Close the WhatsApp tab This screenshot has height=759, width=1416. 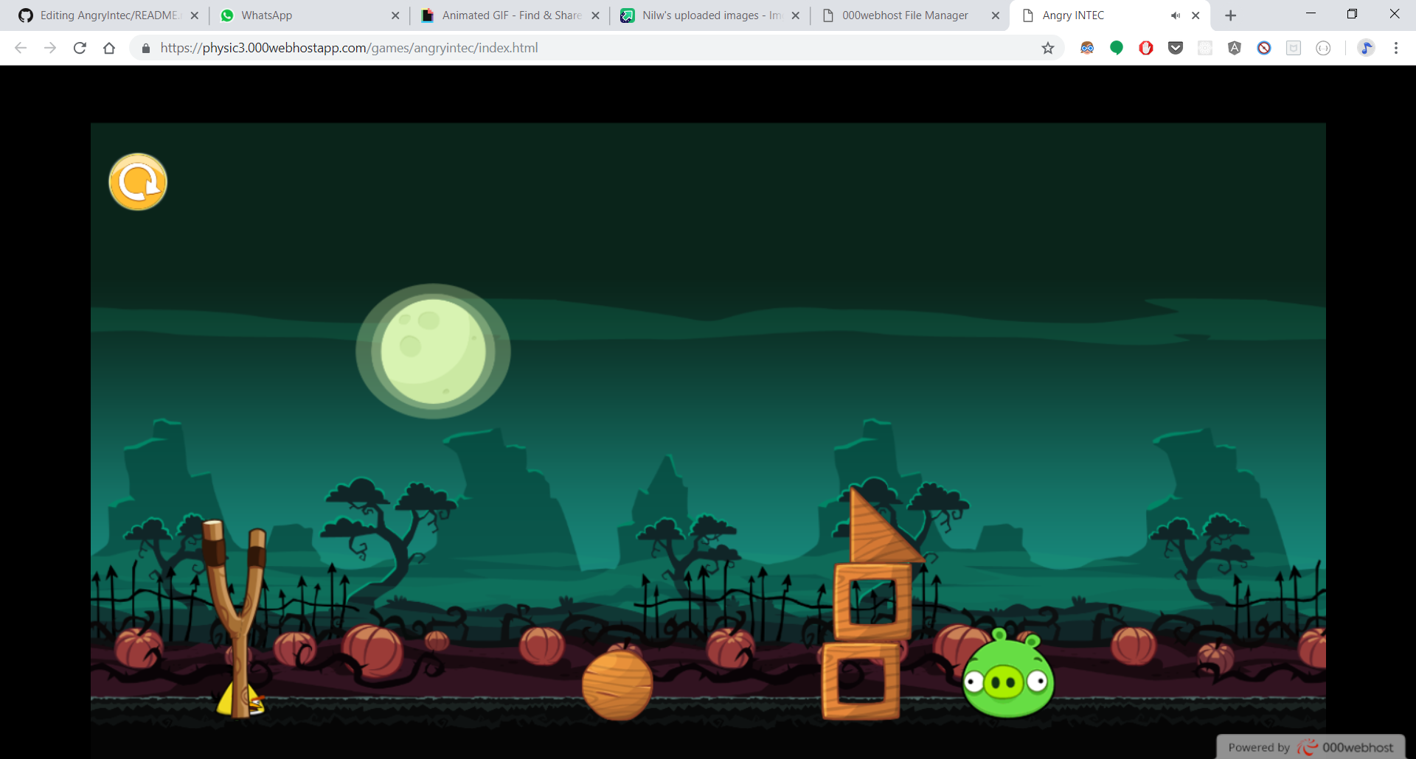coord(395,15)
